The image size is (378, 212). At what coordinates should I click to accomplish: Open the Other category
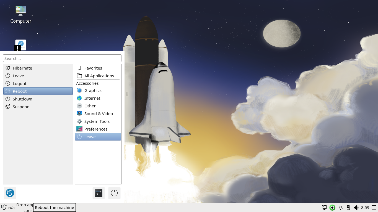[98, 106]
